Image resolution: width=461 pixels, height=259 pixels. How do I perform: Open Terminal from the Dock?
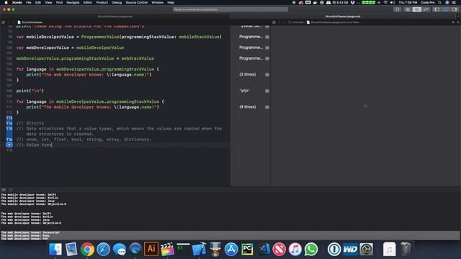tap(183, 249)
